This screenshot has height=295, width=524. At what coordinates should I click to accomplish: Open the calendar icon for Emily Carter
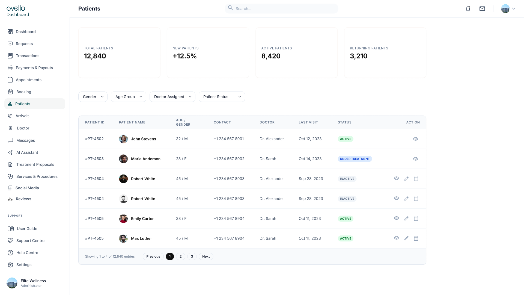point(416,219)
